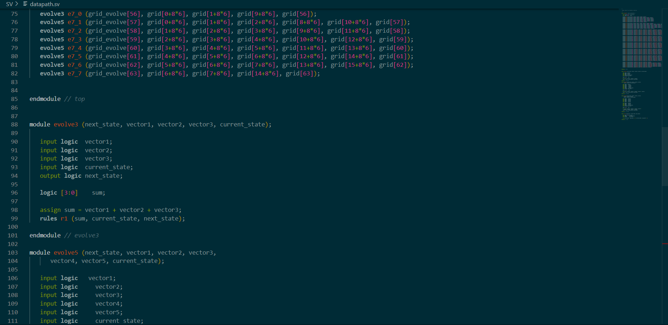Select the evolve3 module name on line 88
Image resolution: width=668 pixels, height=325 pixels.
pos(66,124)
